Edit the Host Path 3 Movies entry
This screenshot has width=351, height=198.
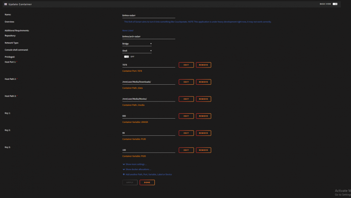(186, 99)
